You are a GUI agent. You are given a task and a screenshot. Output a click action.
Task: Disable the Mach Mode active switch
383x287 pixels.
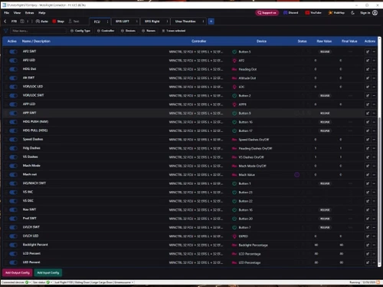tap(13, 166)
